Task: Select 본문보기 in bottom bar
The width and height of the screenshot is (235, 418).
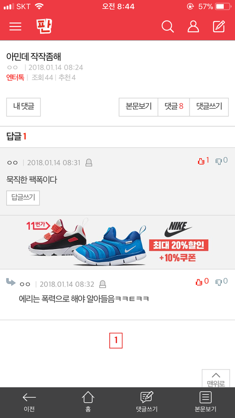Action: click(206, 402)
